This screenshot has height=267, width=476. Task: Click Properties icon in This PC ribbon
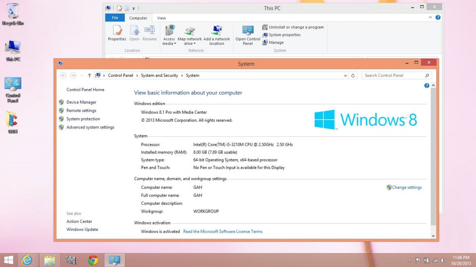coord(117,34)
